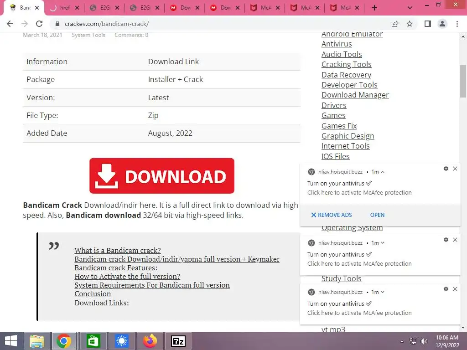467x350 pixels.
Task: Click the browser forward arrow
Action: click(25, 24)
